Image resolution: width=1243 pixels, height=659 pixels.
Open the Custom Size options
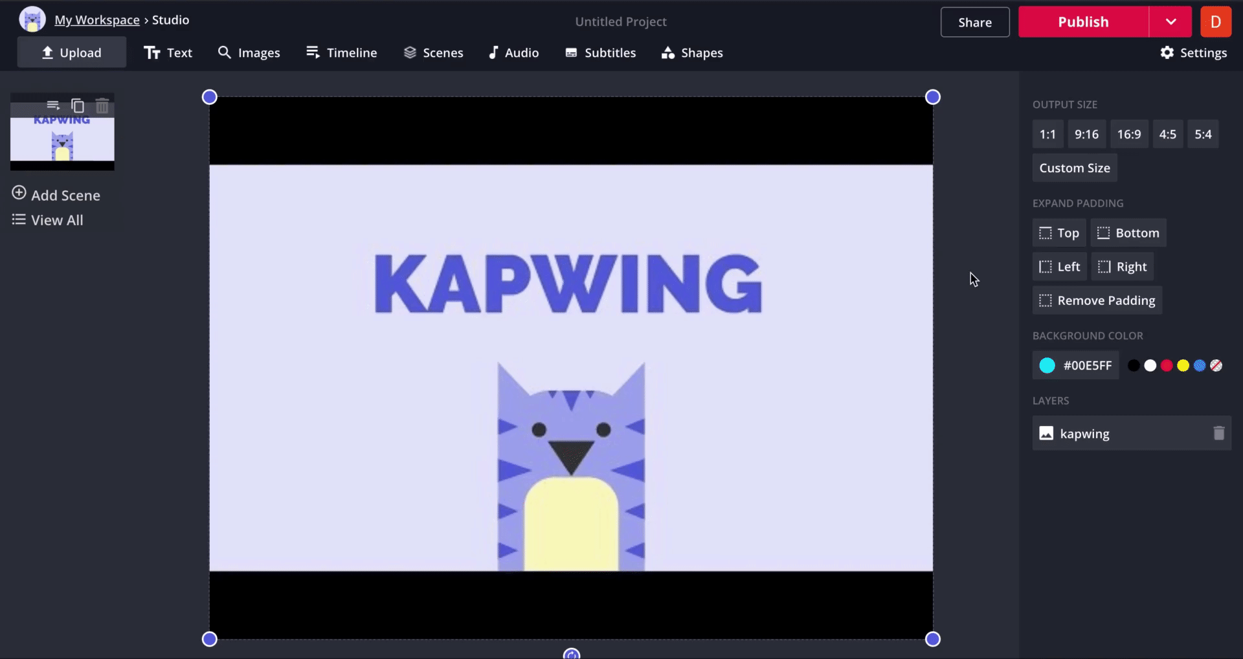click(x=1074, y=168)
